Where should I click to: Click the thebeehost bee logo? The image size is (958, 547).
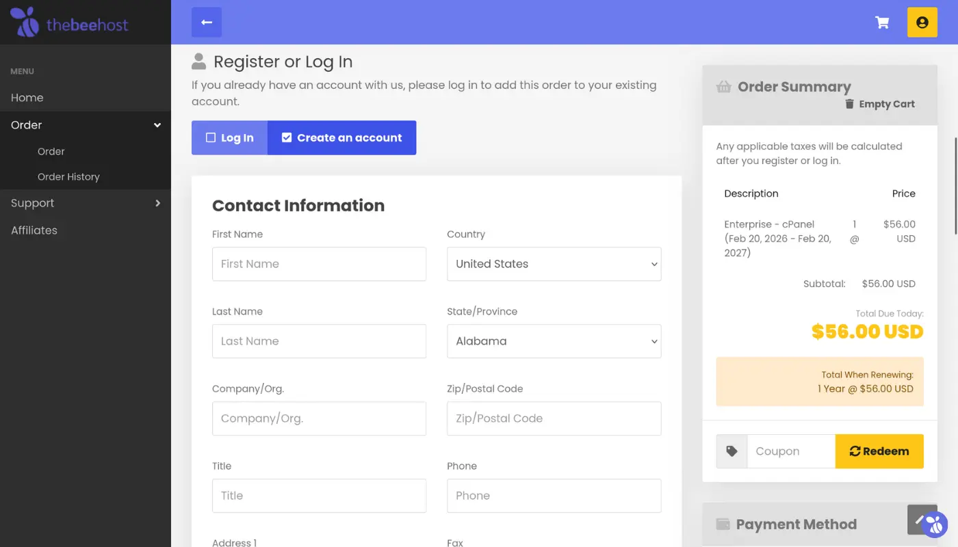(25, 22)
